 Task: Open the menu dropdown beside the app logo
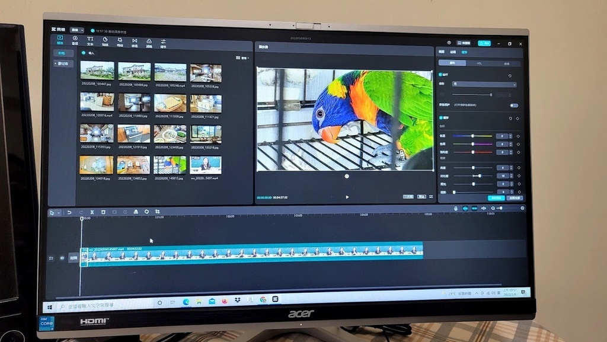77,30
